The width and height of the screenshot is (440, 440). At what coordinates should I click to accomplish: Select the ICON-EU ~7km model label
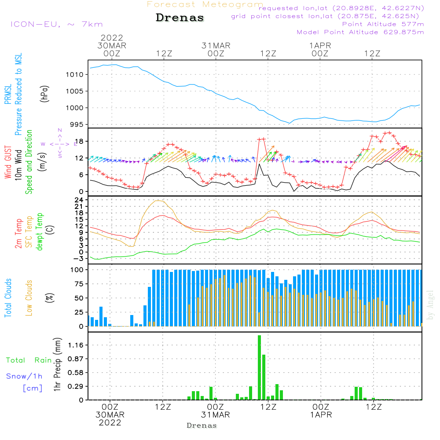click(x=56, y=24)
